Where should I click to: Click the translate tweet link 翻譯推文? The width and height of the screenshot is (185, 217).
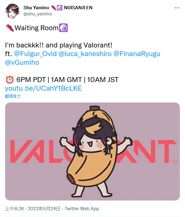(13, 96)
